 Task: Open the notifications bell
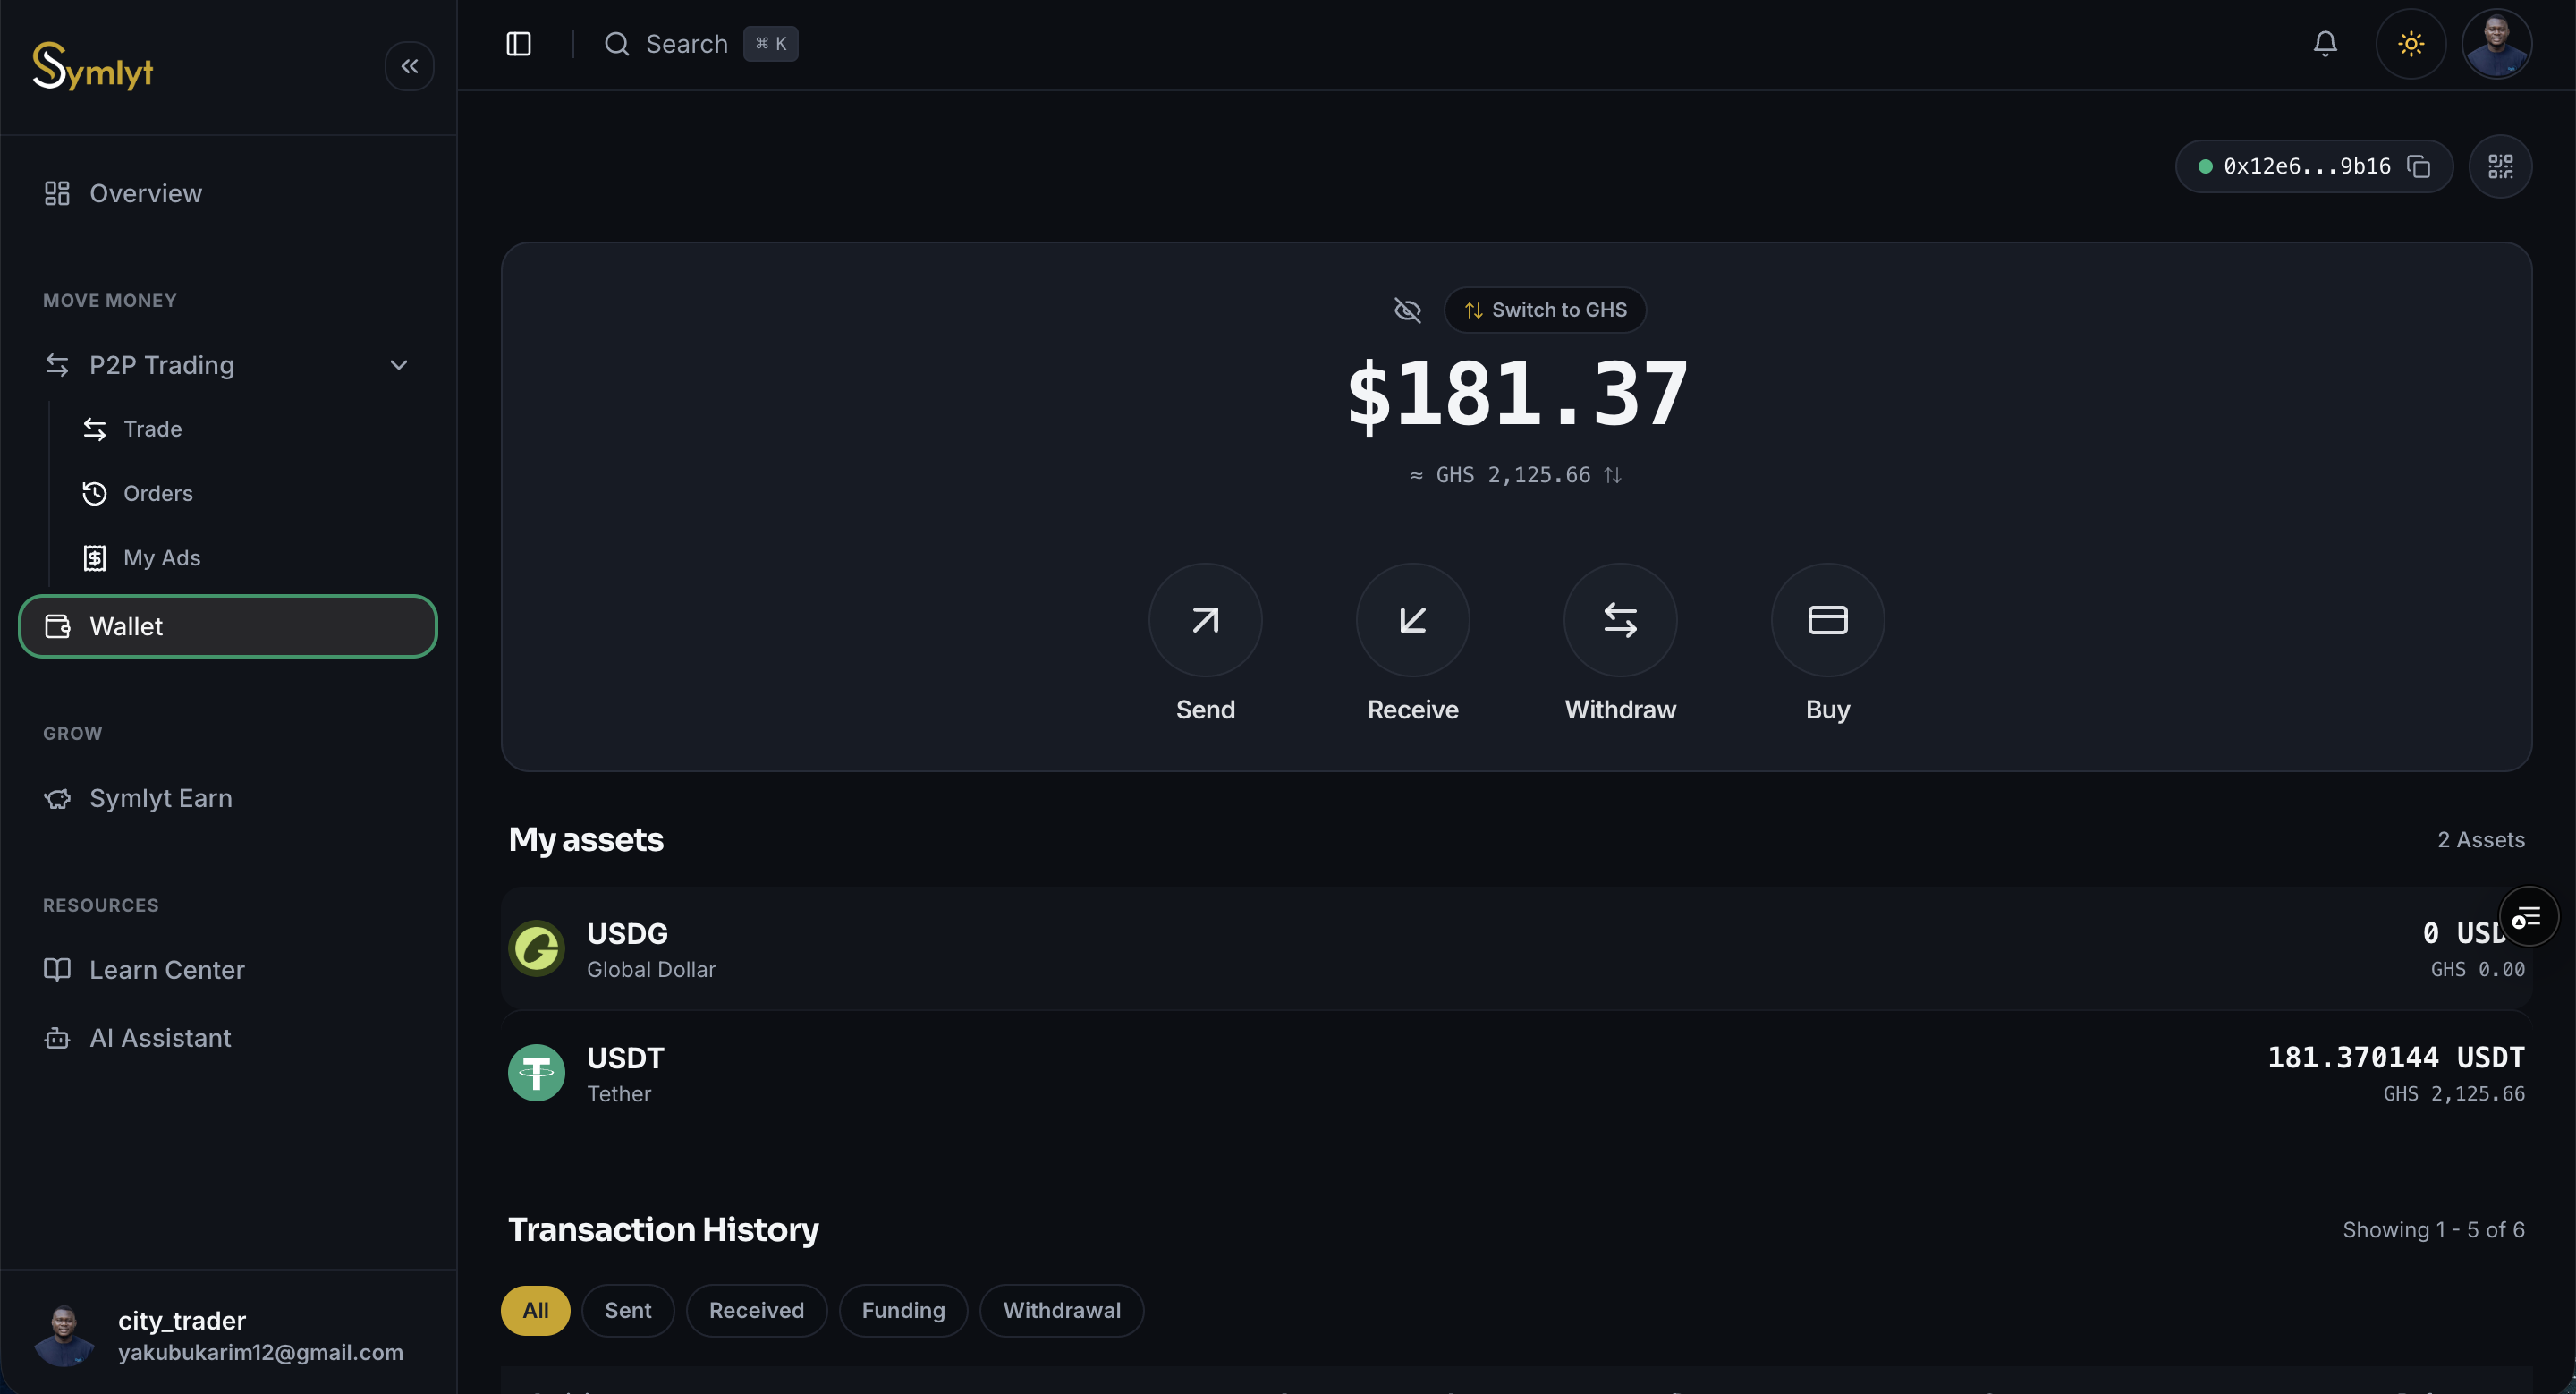[2325, 44]
